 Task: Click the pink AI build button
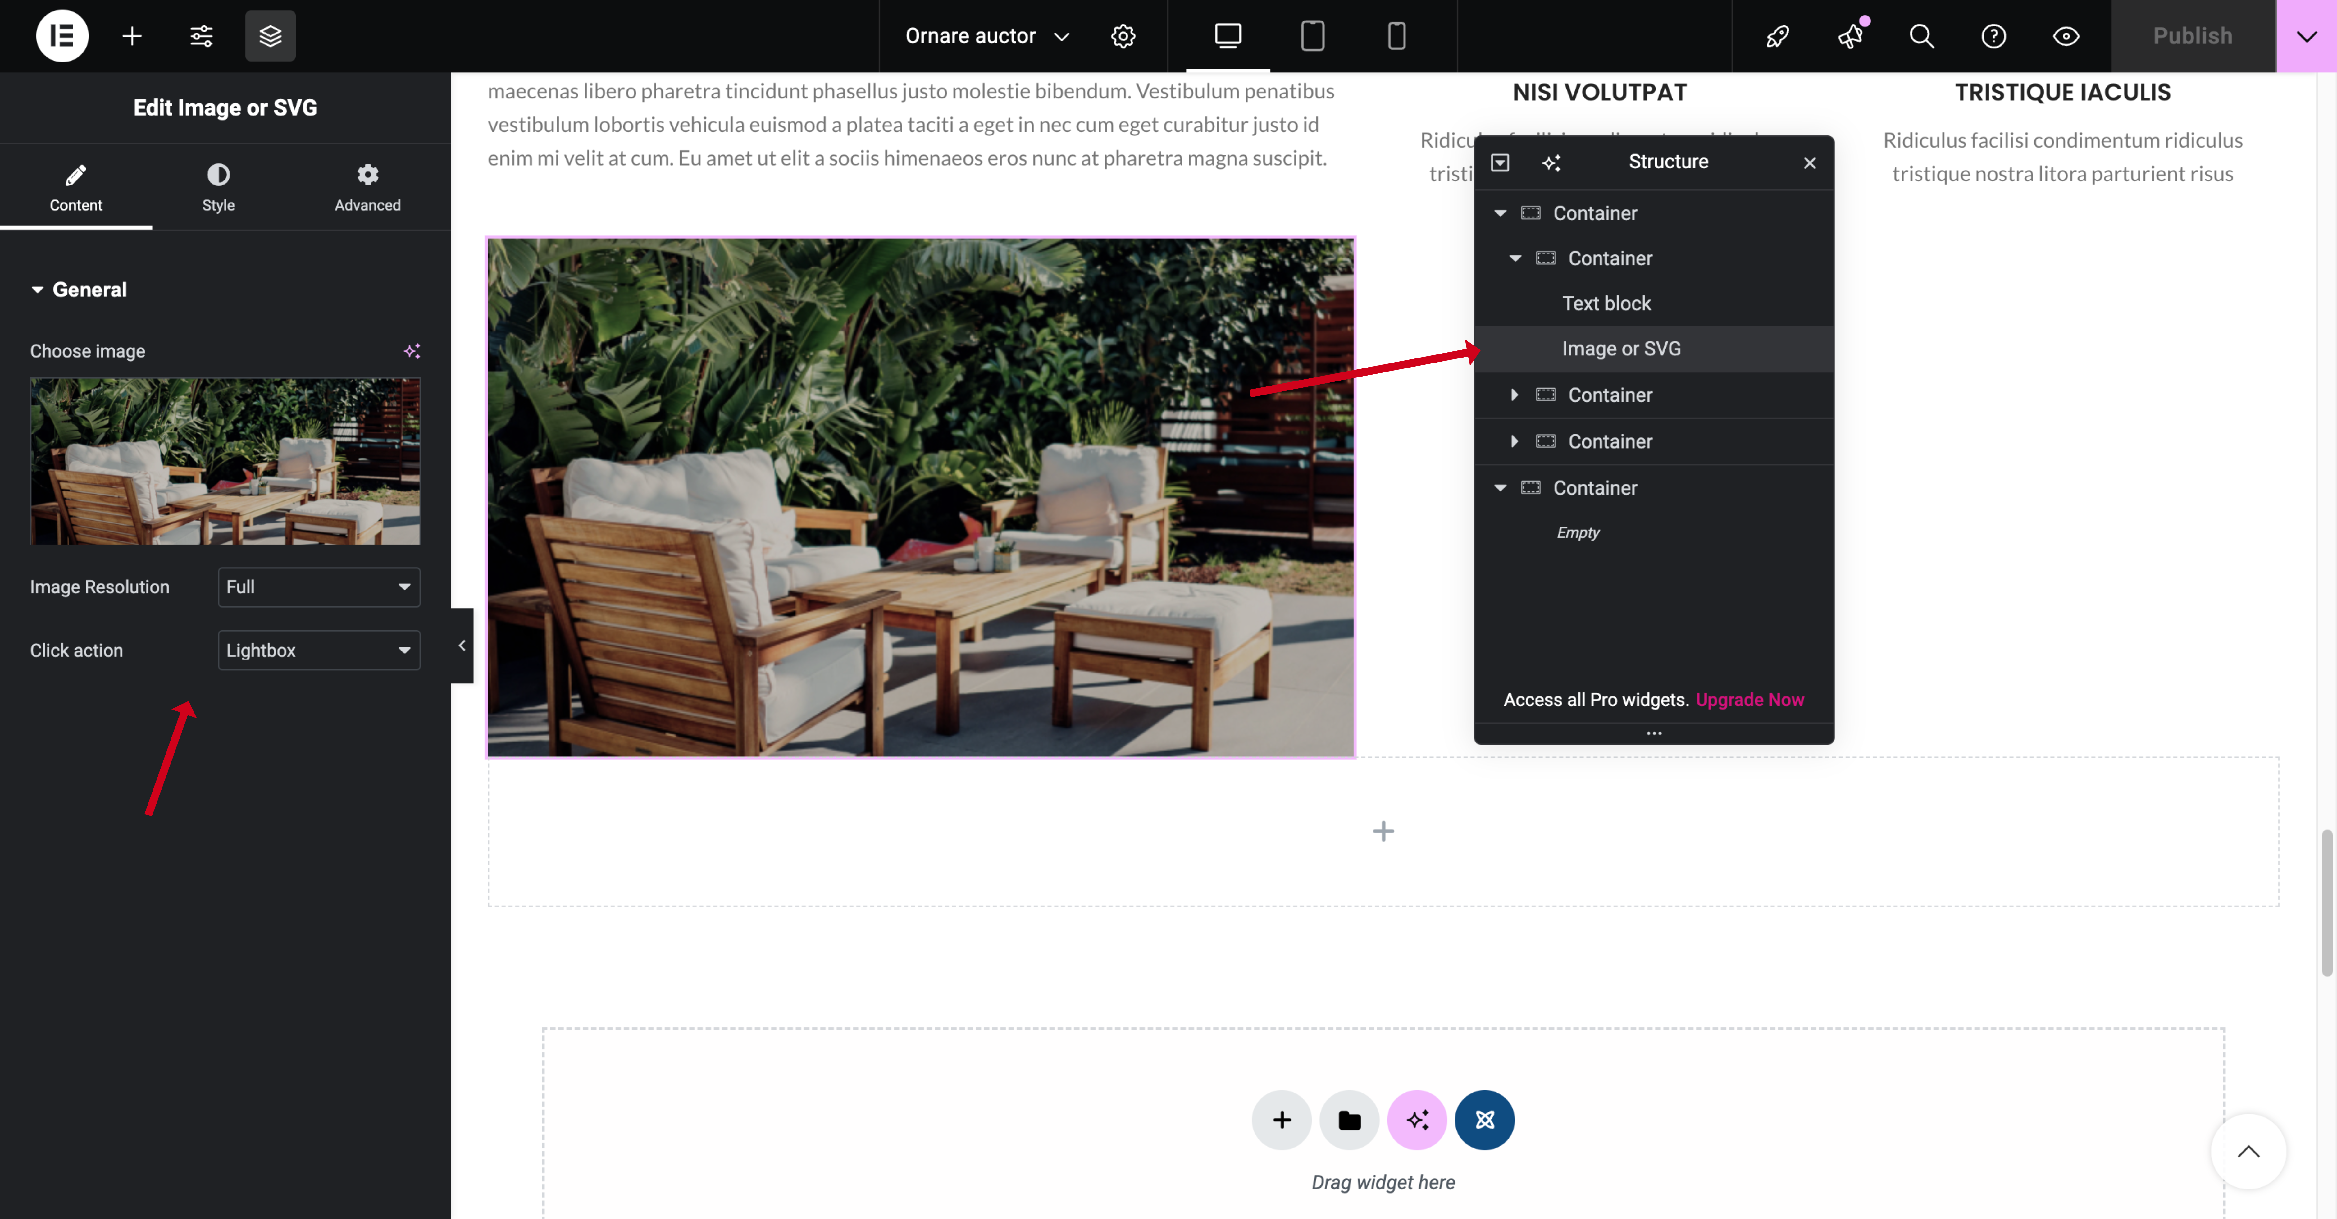(x=1417, y=1120)
